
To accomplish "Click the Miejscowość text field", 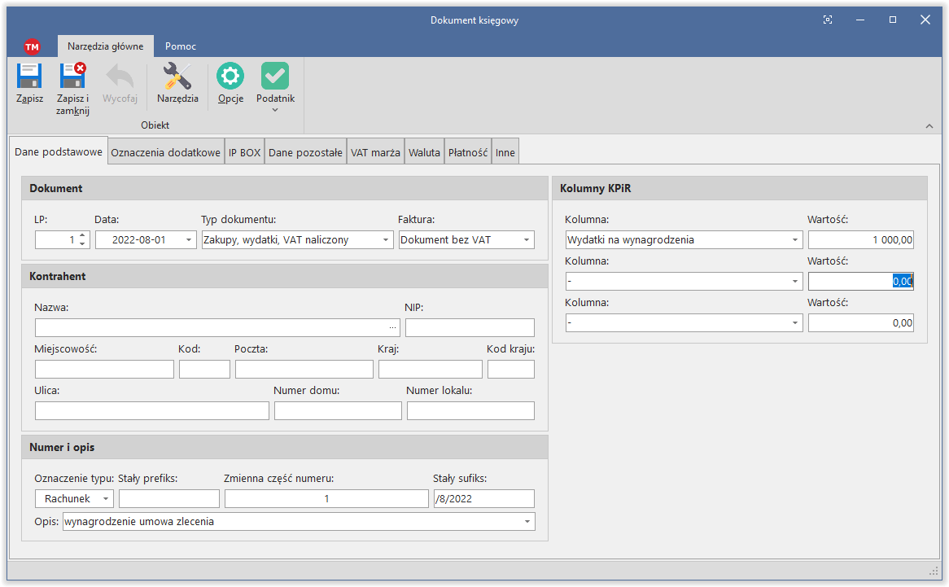I will (x=104, y=370).
